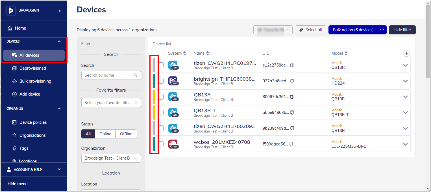Click the add column plus icon
This screenshot has width=431, height=192.
[406, 53]
